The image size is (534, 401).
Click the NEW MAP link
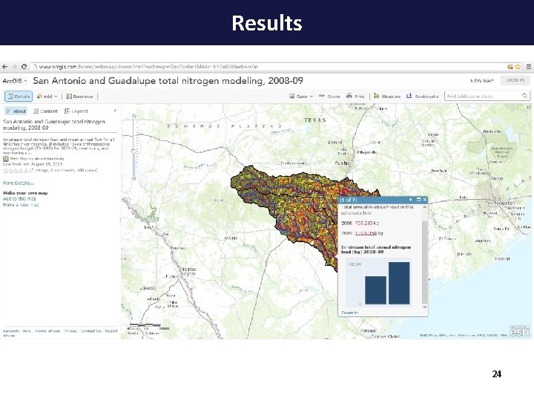click(481, 81)
